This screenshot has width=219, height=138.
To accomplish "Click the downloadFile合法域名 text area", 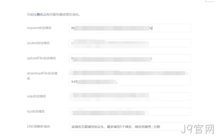I will tap(130, 77).
